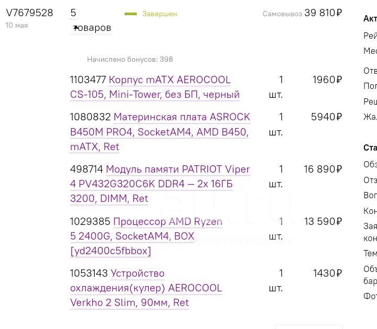Click the yd2400c5fbbox part number link text
The image size is (377, 329).
110,251
